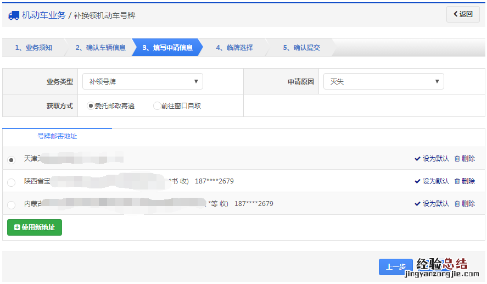Open the 业务类型 dropdown showing 补领号牌
This screenshot has width=487, height=284.
click(143, 82)
